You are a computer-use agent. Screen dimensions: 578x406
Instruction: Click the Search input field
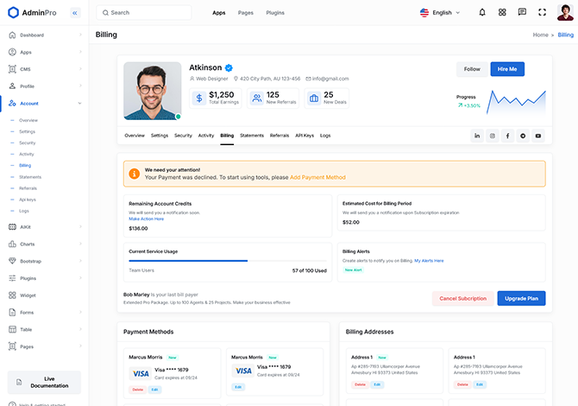[147, 13]
